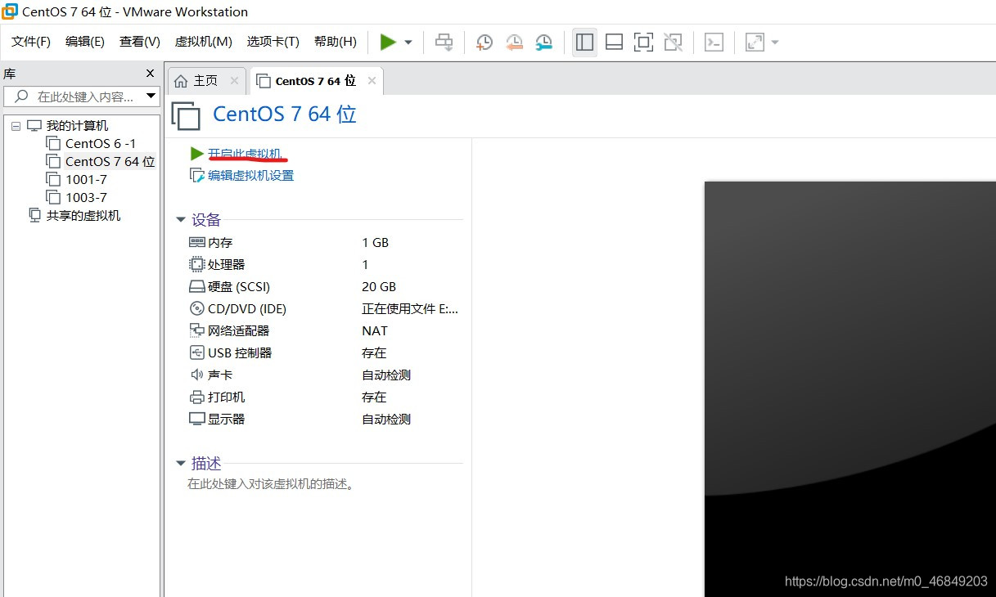Select the 1001-7 virtual machine
The width and height of the screenshot is (996, 597).
click(x=86, y=180)
